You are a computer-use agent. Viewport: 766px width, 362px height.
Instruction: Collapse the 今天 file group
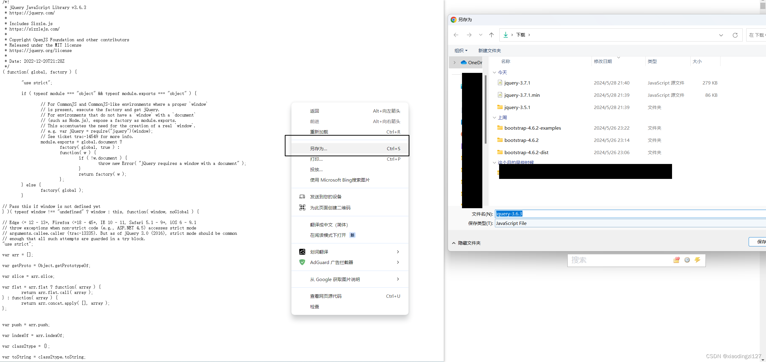[494, 73]
